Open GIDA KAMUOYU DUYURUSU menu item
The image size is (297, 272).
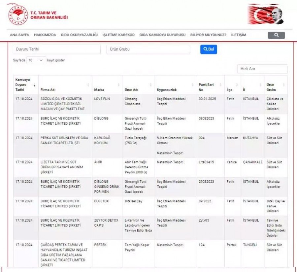162,35
